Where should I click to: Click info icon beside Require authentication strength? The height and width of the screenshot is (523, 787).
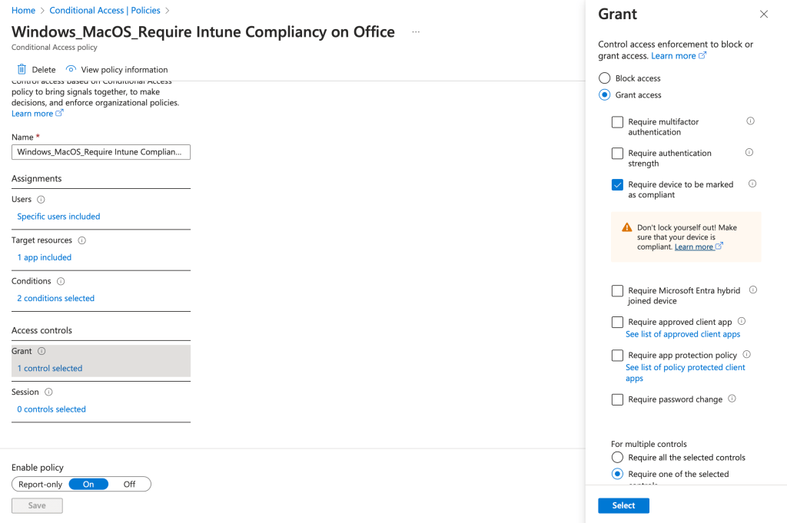click(749, 153)
